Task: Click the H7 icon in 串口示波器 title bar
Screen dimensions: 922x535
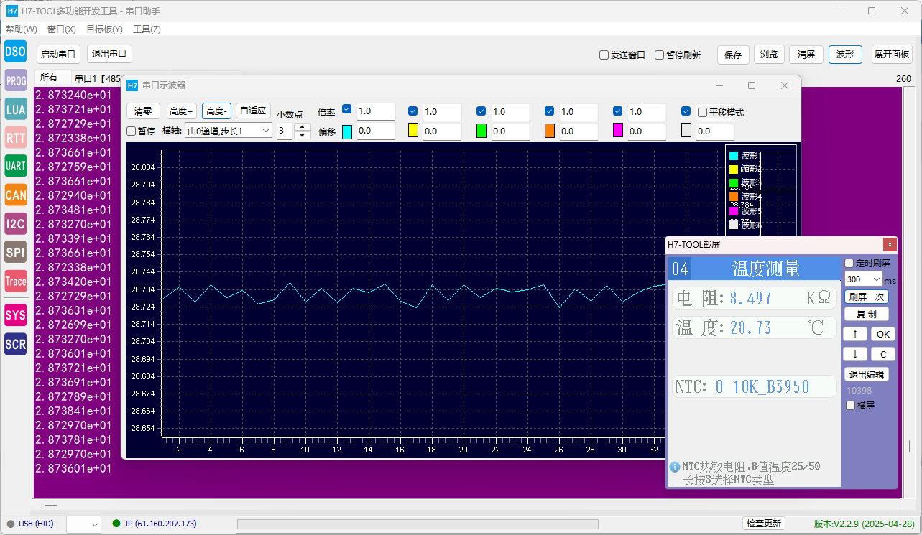Action: [x=132, y=85]
